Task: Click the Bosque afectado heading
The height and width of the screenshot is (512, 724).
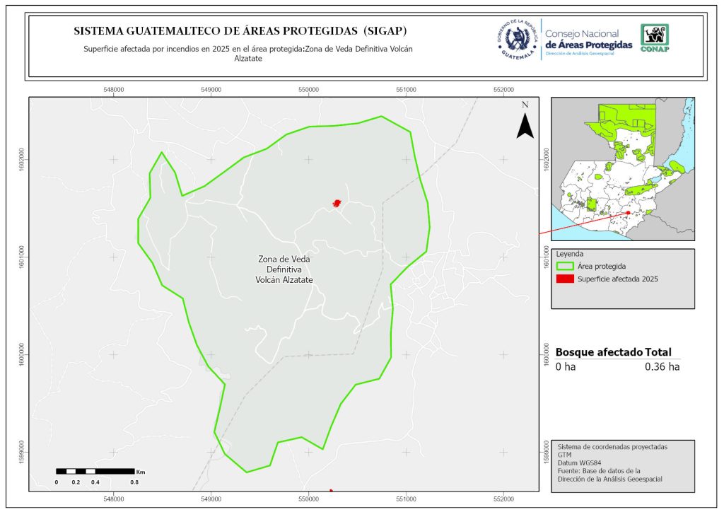Action: click(599, 352)
